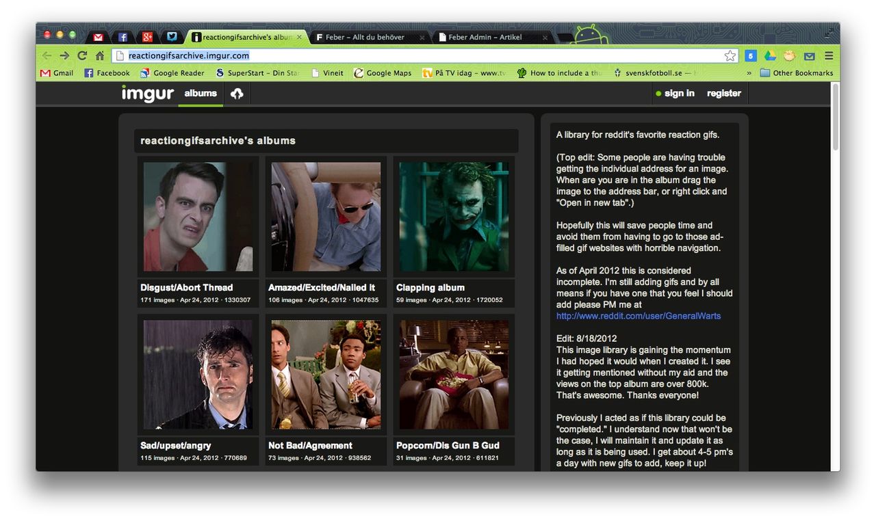Open the Sad/upset/angry album thumbnail

click(x=198, y=374)
